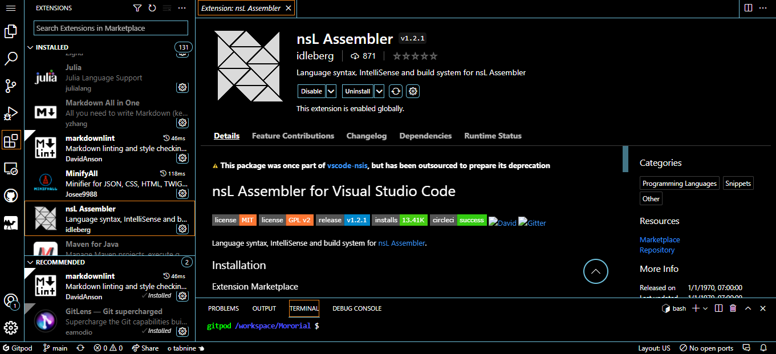Viewport: 776px width, 354px height.
Task: Switch to the Feature Contributions tab
Action: click(293, 136)
